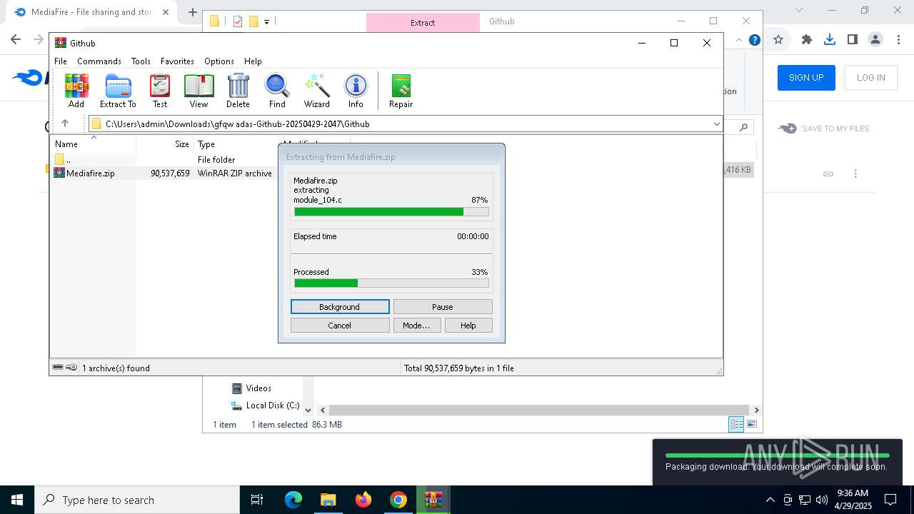This screenshot has height=514, width=914.
Task: Cancel the extraction
Action: tap(340, 326)
